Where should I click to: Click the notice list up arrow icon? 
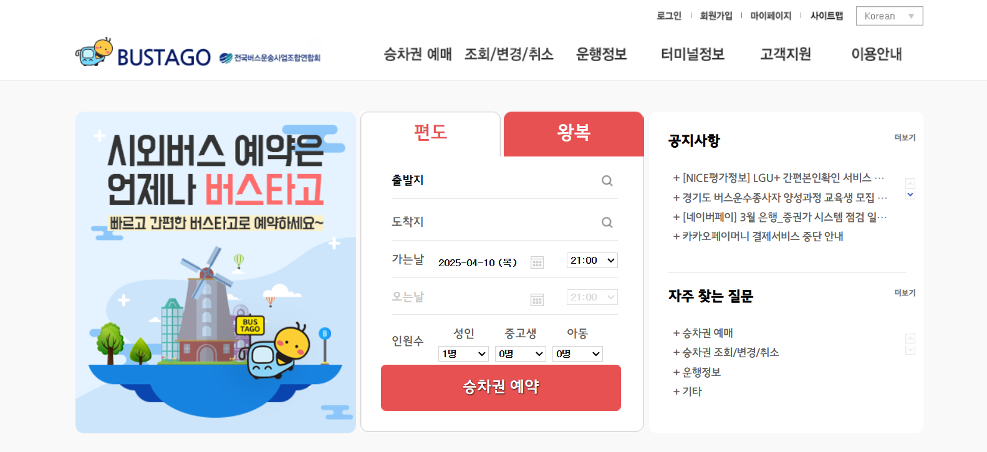910,183
